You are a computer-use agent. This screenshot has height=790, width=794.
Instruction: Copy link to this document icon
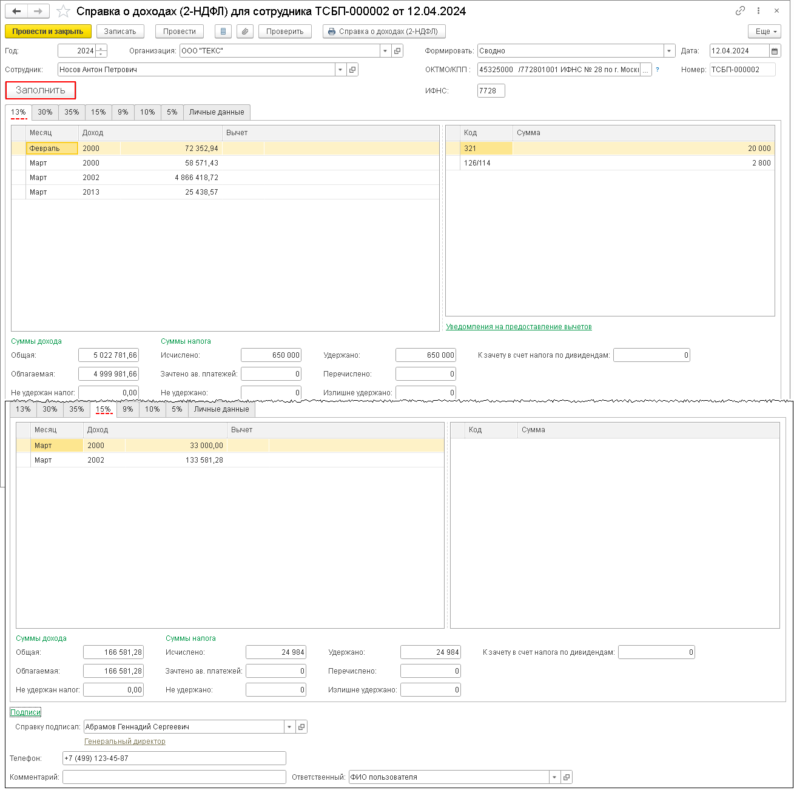[x=740, y=11]
